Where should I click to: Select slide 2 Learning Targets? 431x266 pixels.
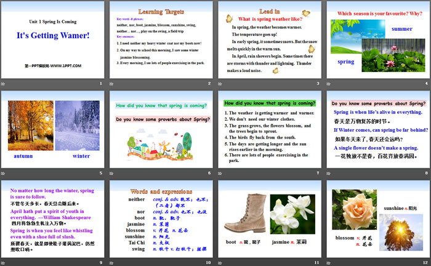click(161, 39)
